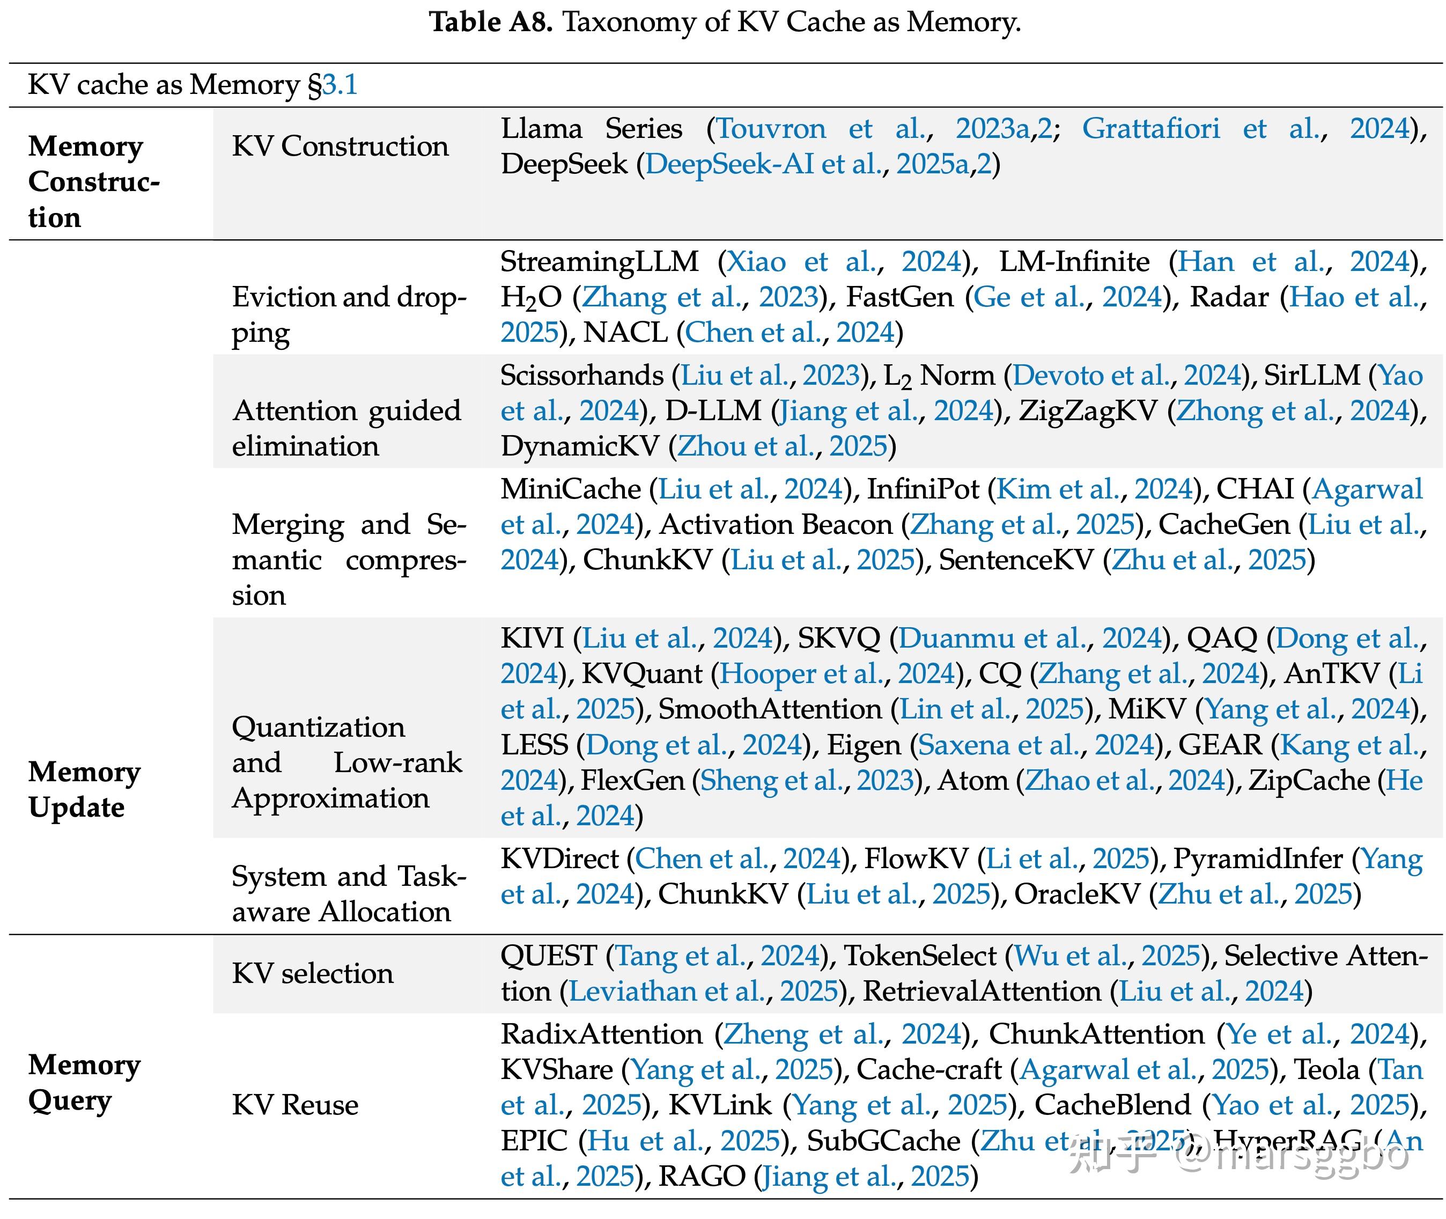Click the 'StreamingLLM' method name
The image size is (1446, 1219).
coord(600,262)
